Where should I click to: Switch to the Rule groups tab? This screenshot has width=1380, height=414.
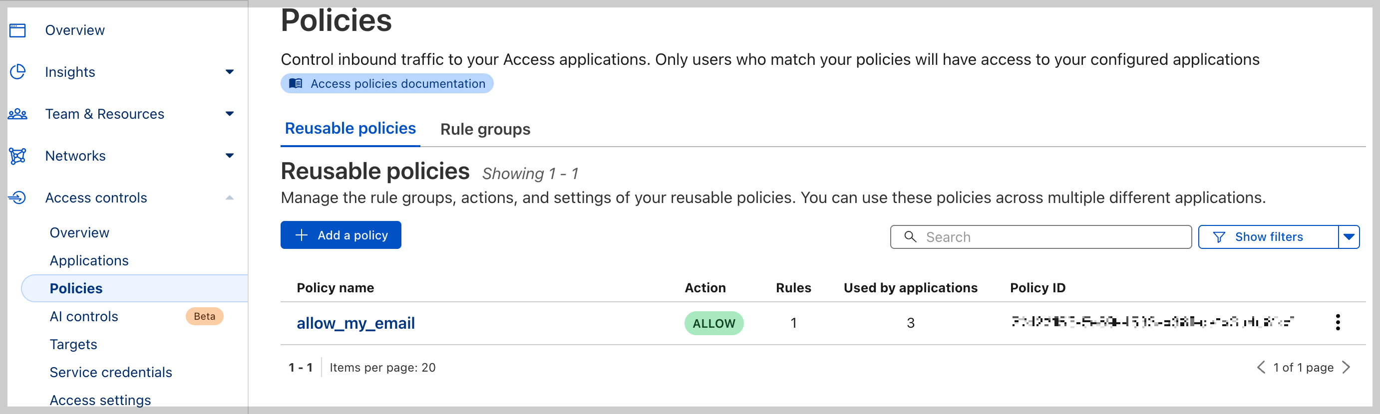pos(485,130)
